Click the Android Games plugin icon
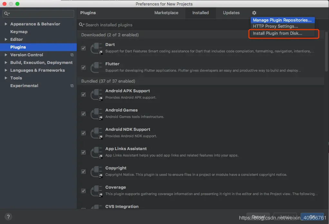The image size is (329, 224). 97,114
